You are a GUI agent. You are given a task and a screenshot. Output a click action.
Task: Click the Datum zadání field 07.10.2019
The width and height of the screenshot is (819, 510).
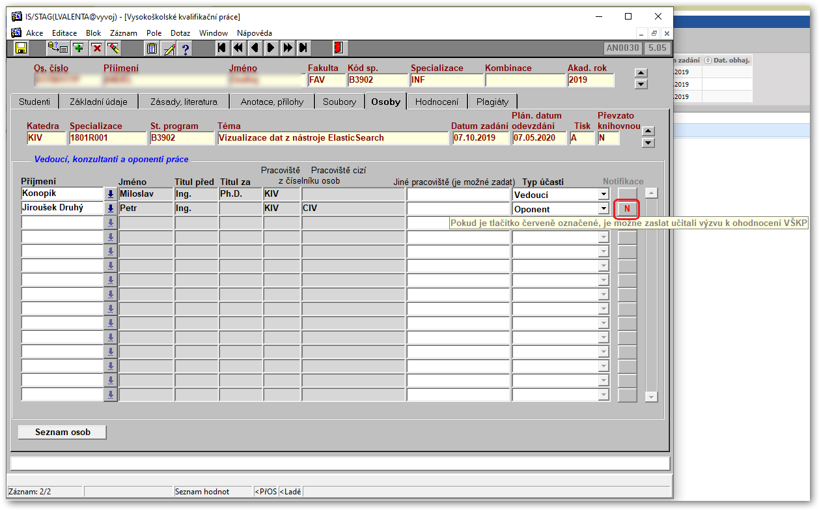(481, 138)
